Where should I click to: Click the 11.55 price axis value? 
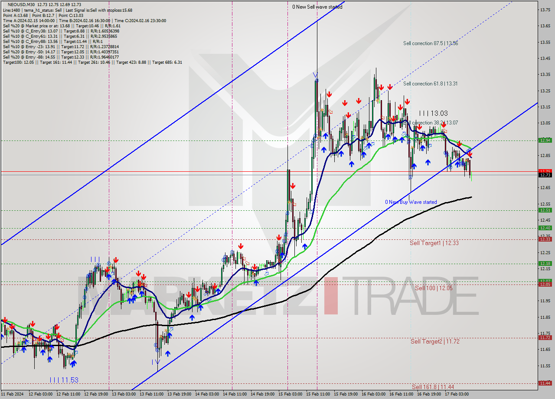click(545, 366)
